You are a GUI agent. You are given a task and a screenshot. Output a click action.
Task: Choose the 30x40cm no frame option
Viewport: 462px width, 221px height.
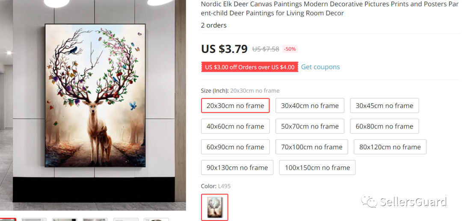coord(310,105)
